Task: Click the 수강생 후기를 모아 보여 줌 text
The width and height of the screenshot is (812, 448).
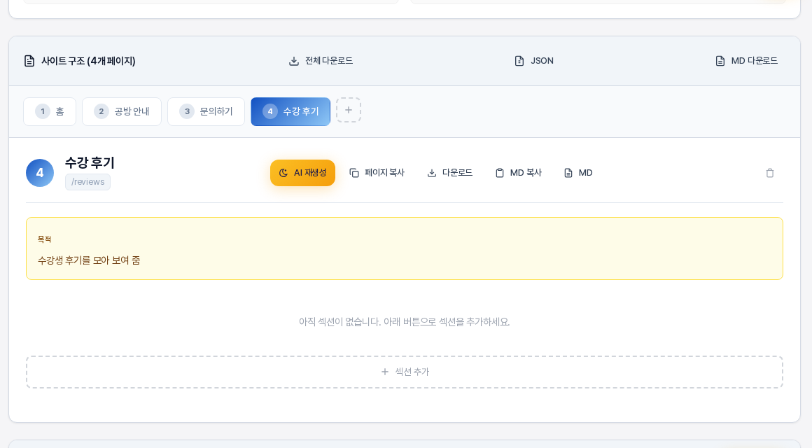Action: coord(89,260)
